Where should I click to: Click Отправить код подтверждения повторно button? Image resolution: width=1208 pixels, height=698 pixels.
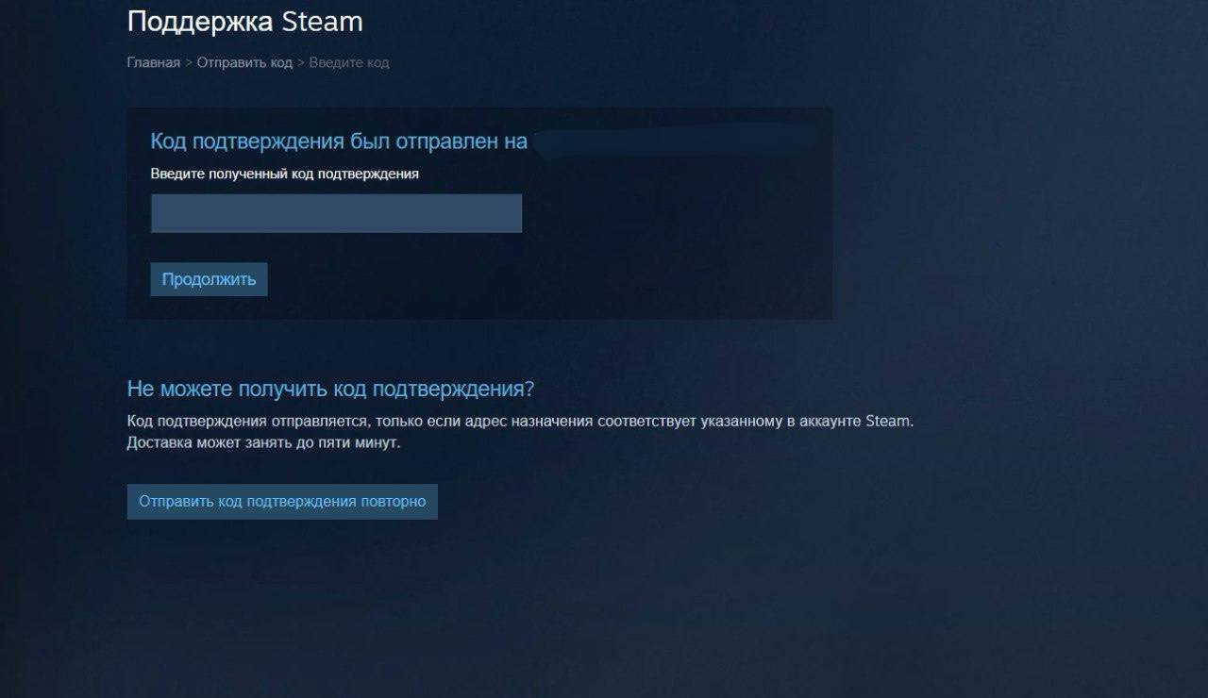tap(282, 502)
